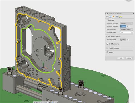The height and width of the screenshot is (103, 135).
Task: Click the 'Tool Containment' label
Action: click(111, 29)
